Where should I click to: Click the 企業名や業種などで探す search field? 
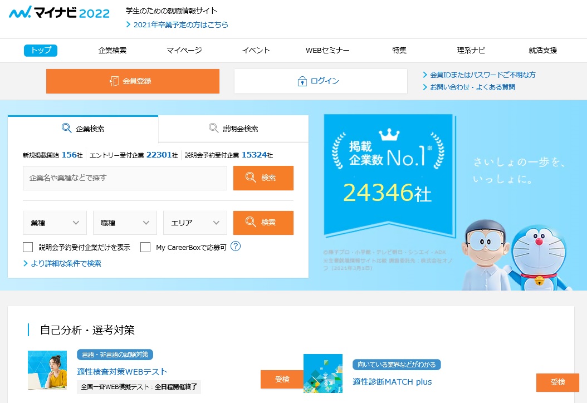pyautogui.click(x=125, y=178)
